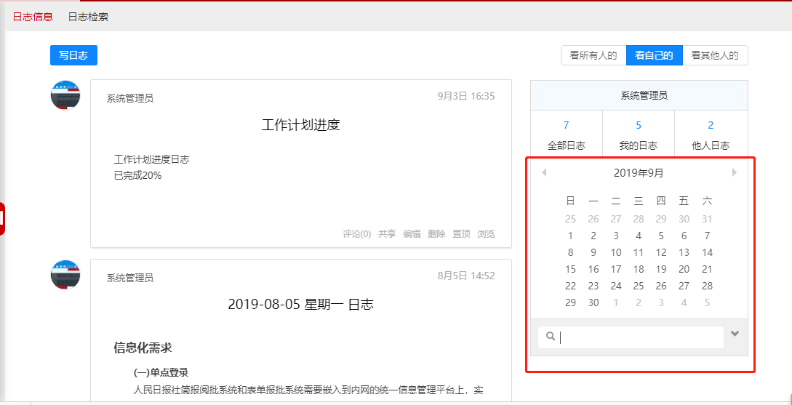
Task: Open 评论(0) on the 工作计划进度 log
Action: (x=356, y=234)
